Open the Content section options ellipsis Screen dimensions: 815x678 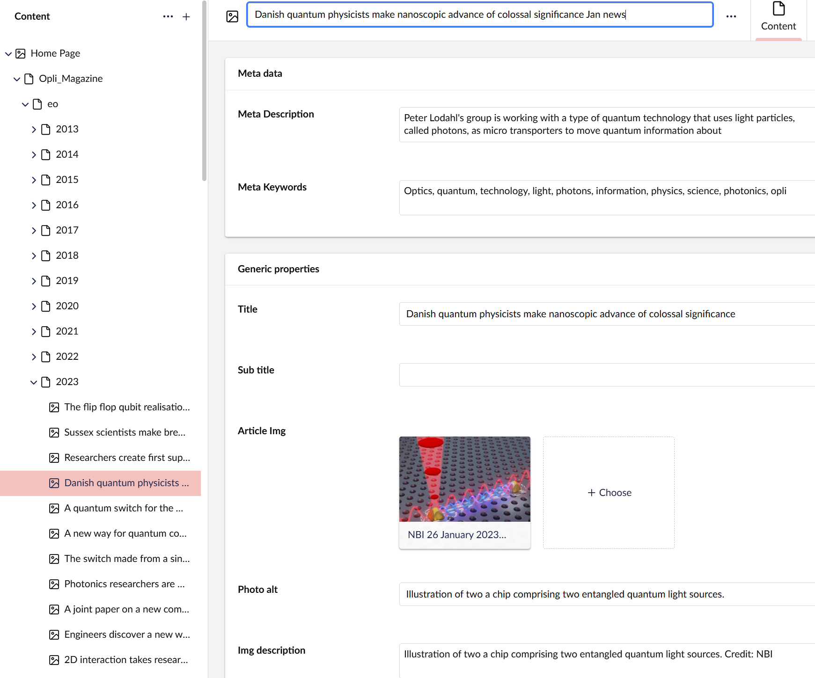click(168, 17)
